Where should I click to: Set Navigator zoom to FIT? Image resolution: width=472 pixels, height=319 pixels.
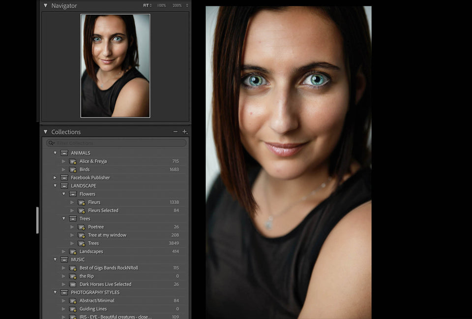(146, 5)
